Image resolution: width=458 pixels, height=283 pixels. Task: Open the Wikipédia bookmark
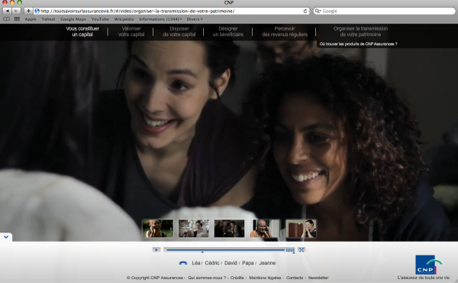124,19
